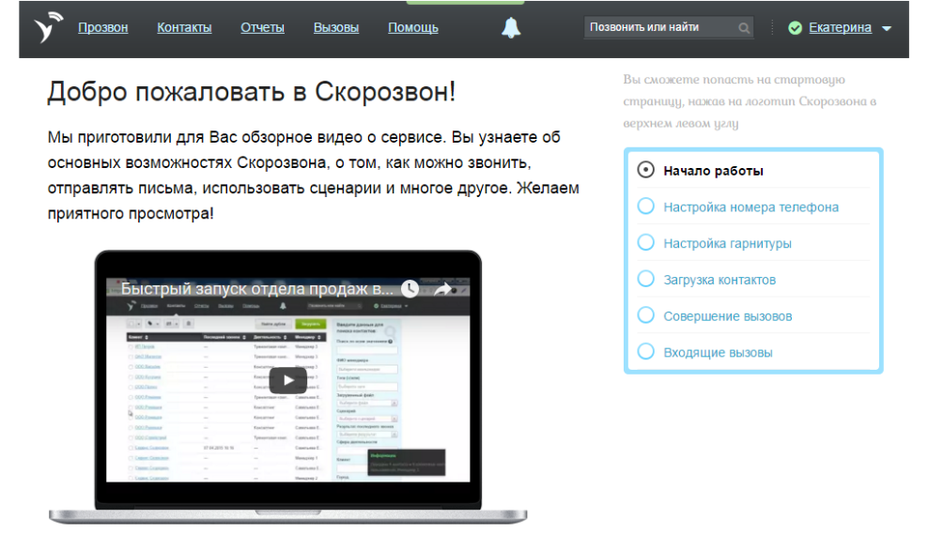928x535 pixels.
Task: Open the Контакты menu
Action: [x=184, y=28]
